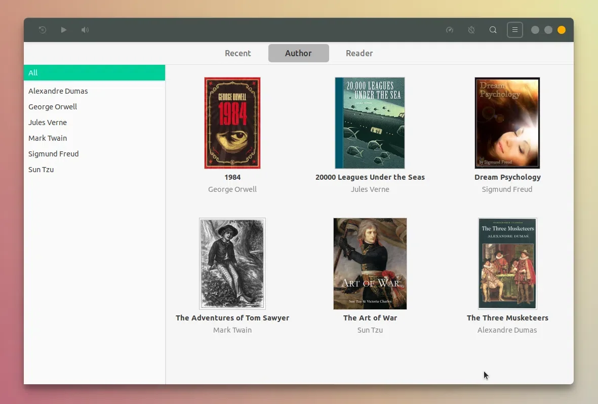Open the playback speed gauge icon
Image resolution: width=598 pixels, height=404 pixels.
coord(450,30)
